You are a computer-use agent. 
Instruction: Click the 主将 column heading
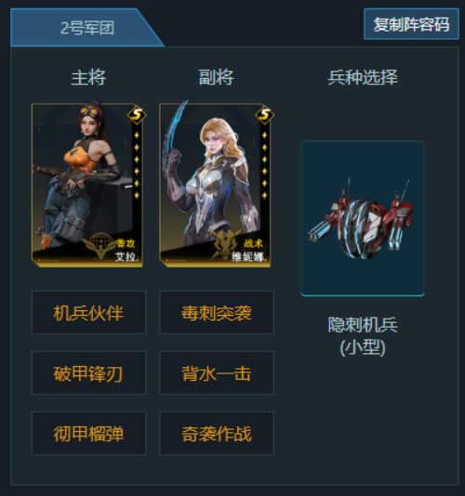(88, 77)
